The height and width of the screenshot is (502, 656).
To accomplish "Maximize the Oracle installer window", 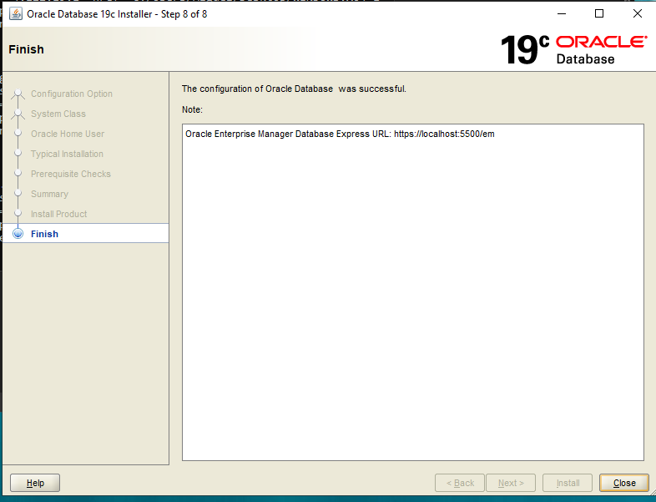I will (599, 14).
